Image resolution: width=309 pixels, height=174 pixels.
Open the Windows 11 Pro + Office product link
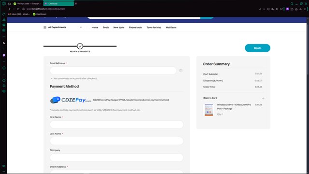click(234, 106)
